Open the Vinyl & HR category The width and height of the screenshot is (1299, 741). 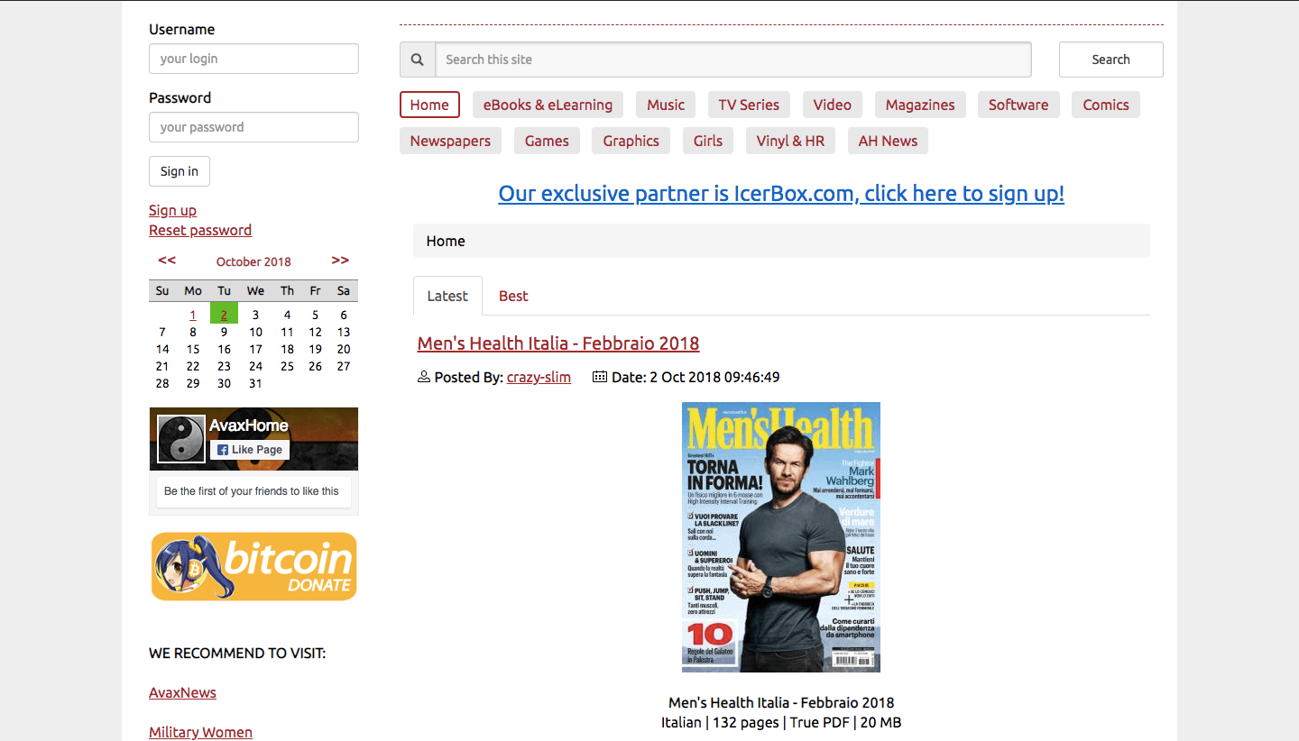tap(790, 141)
